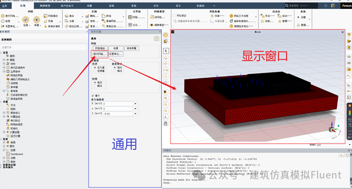Close the Mesh display window
Viewport: 352px width, 189px height.
tap(343, 32)
